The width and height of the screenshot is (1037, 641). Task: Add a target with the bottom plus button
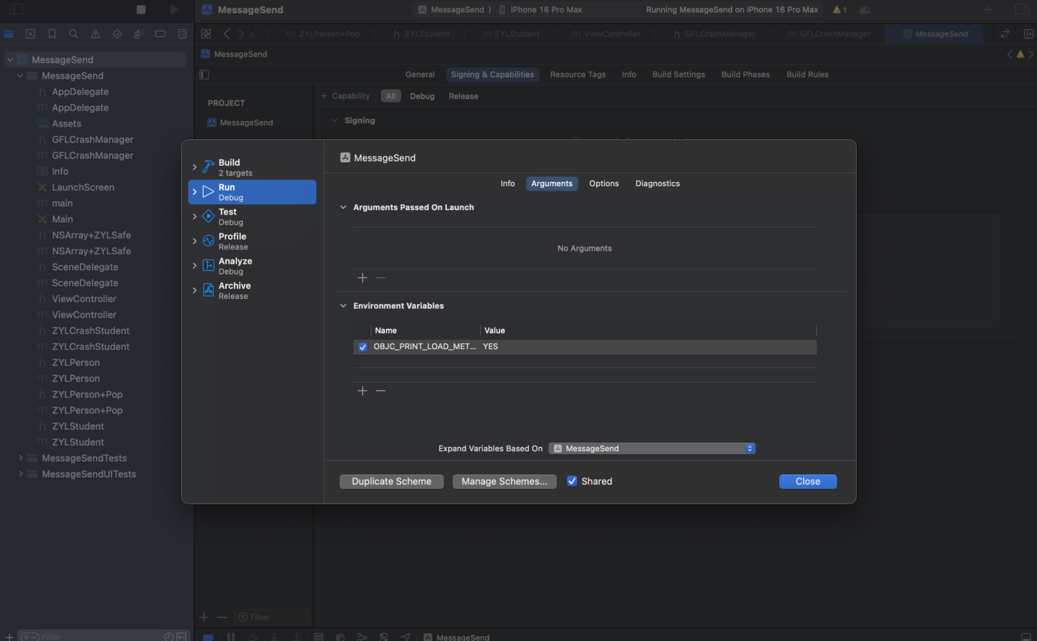click(204, 617)
